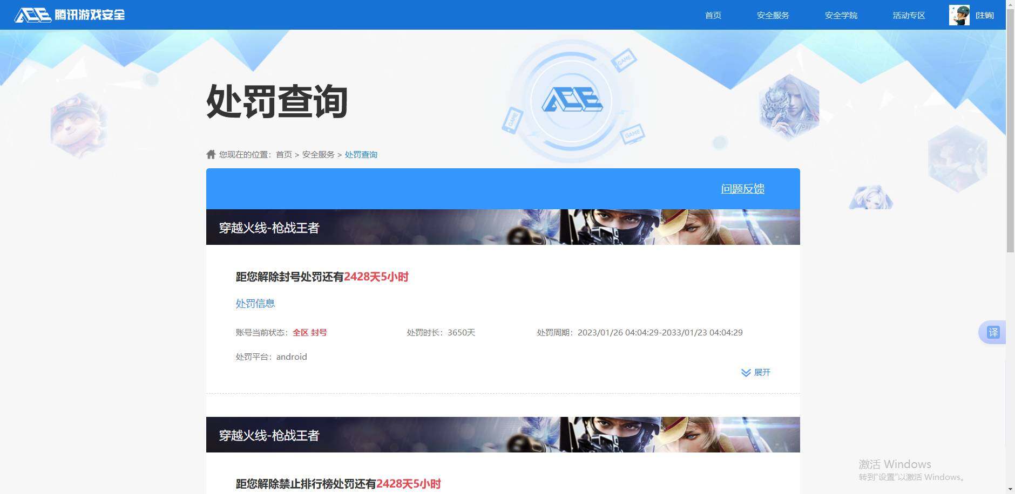
Task: Go to 首页 in the breadcrumb
Action: [283, 154]
